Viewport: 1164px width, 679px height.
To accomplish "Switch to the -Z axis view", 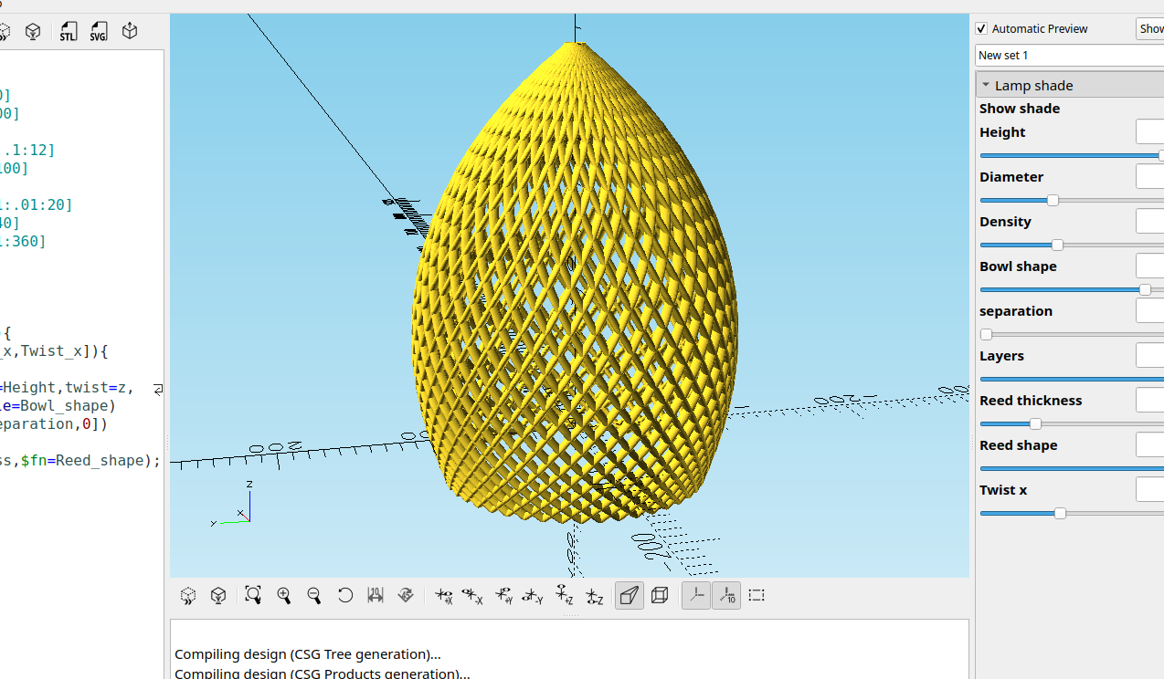I will (x=595, y=595).
